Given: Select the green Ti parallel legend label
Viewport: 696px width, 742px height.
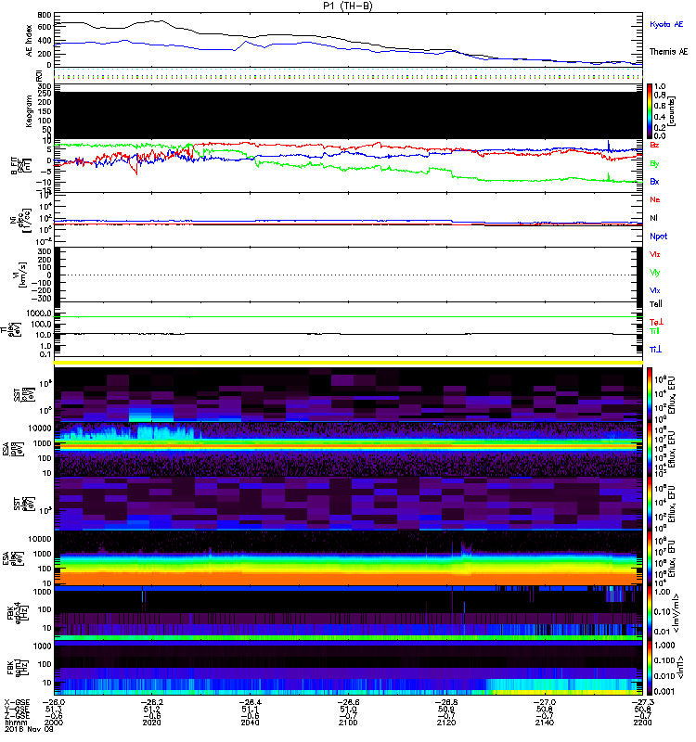Looking at the screenshot, I should pyautogui.click(x=654, y=331).
